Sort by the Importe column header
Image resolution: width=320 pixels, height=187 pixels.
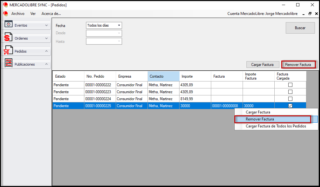(x=195, y=76)
